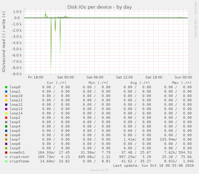This screenshot has width=199, height=174.
Task: Click the 'Avg (-/+)' column header
Action: 140,83
